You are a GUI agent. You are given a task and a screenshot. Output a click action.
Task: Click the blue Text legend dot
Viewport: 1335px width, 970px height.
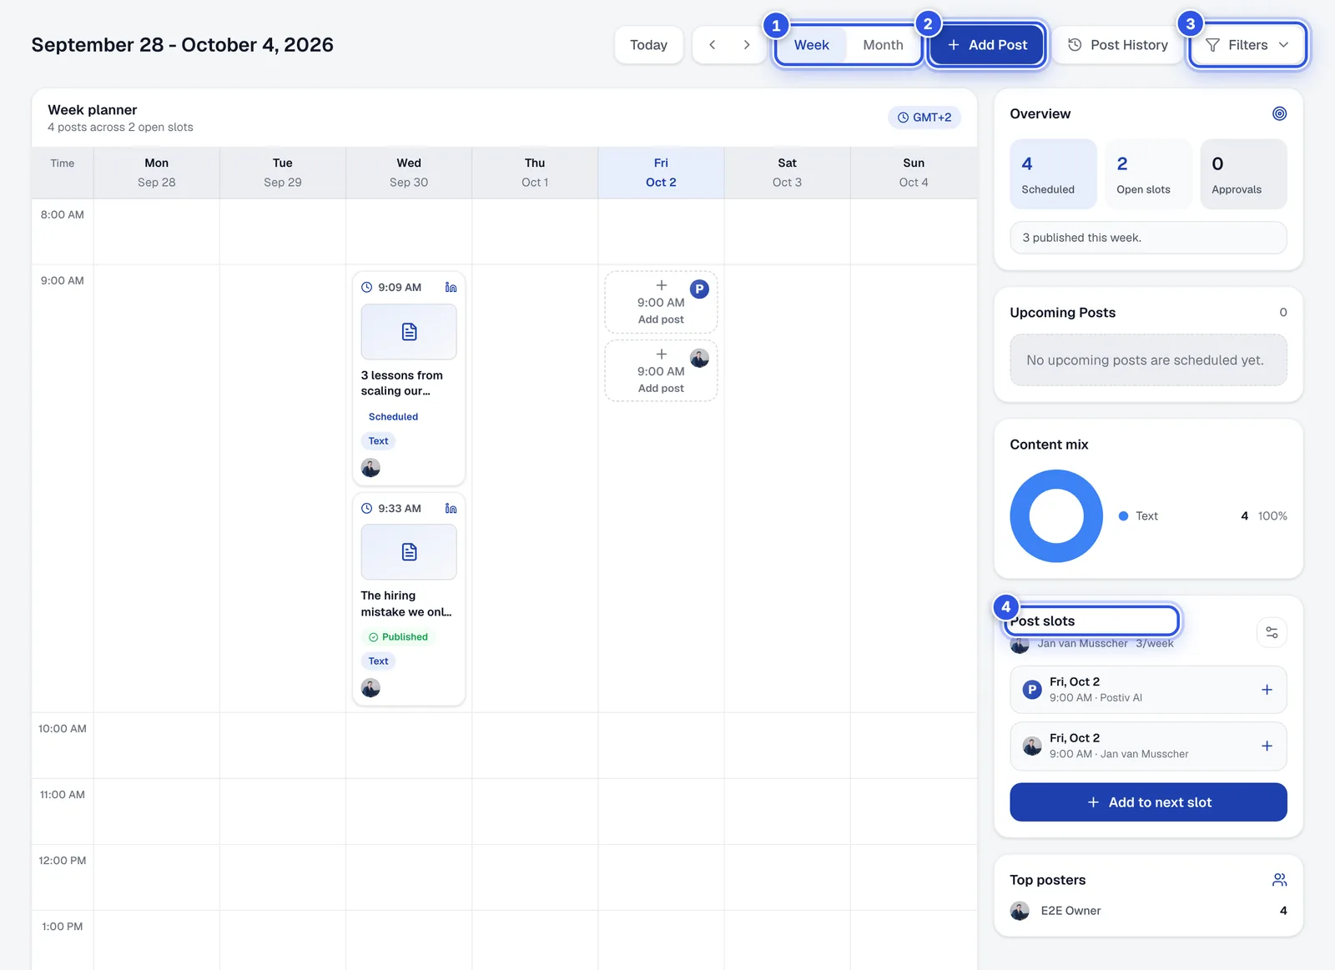[x=1123, y=516]
